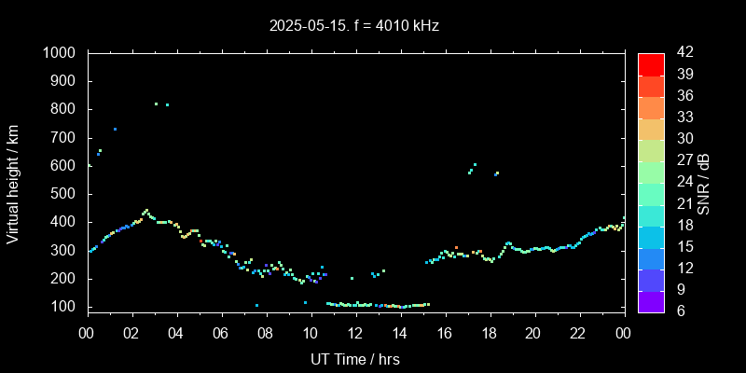Click the 'UT Time / hrs' axis label

coord(355,358)
